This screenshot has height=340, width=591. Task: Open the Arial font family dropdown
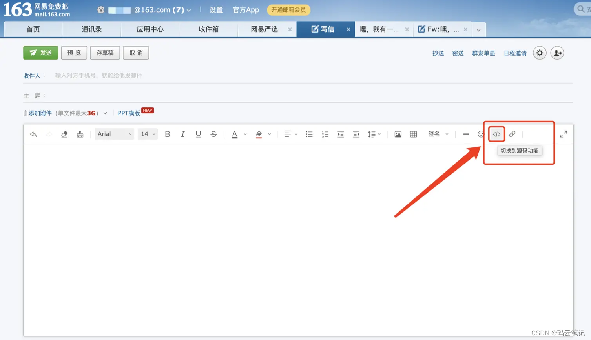pos(114,134)
